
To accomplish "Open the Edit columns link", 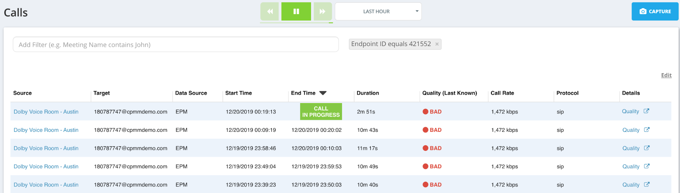I will pos(666,75).
